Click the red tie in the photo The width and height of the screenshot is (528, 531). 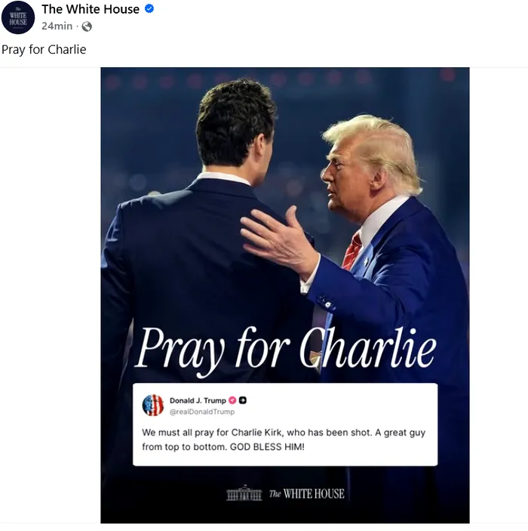[x=351, y=252]
